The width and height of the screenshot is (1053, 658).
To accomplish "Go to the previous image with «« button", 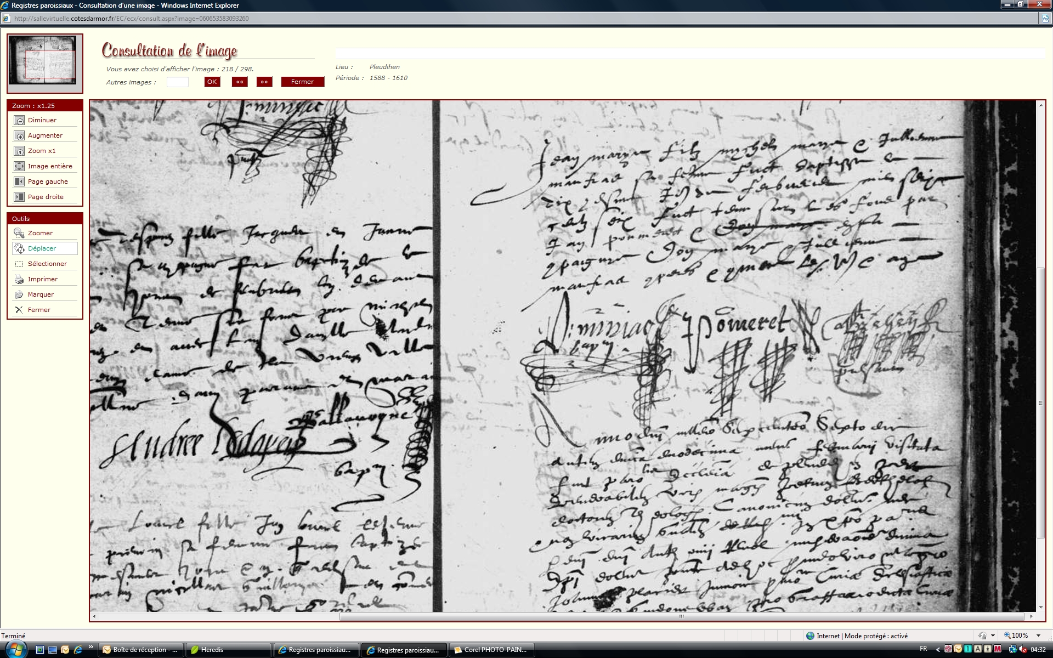I will 239,82.
